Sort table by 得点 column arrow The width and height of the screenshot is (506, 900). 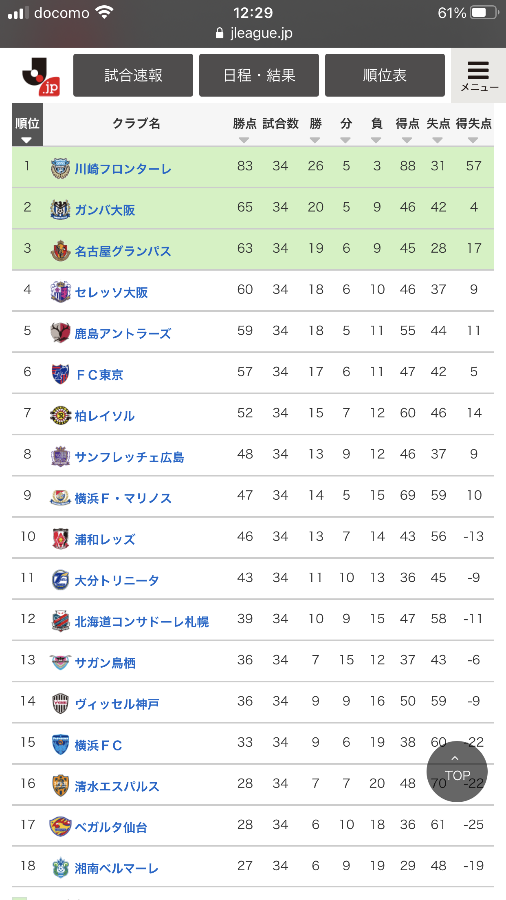point(407,140)
